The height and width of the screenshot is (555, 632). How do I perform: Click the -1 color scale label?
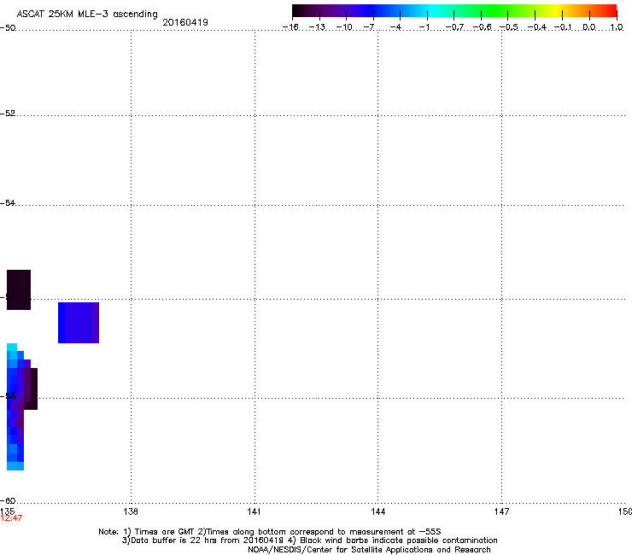[x=424, y=27]
